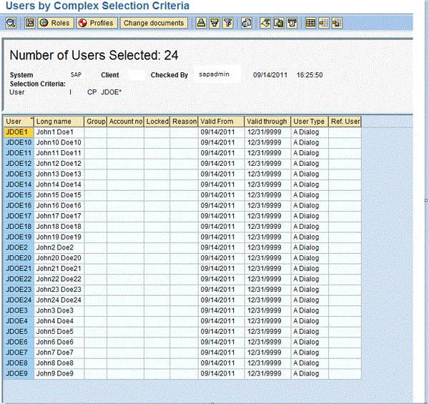The image size is (429, 404).
Task: Click the icon right of the filter funnel
Action: click(x=247, y=23)
